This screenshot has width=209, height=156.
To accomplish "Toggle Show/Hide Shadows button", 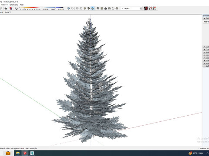I will 17,8.
